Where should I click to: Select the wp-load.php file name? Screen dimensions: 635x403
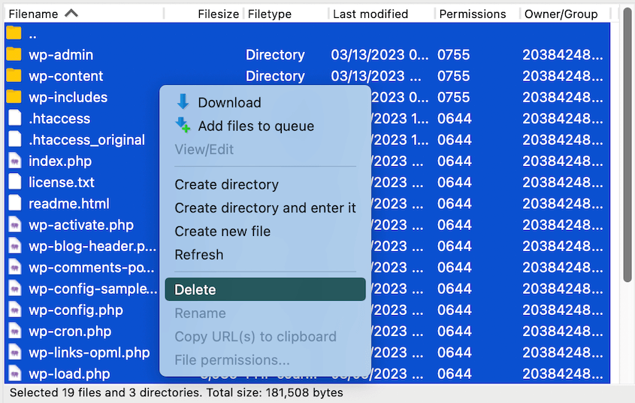69,374
